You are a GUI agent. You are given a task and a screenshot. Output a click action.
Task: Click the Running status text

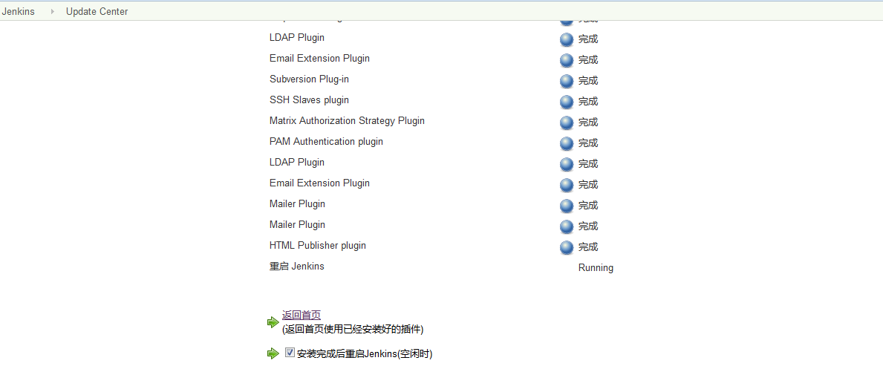pos(596,268)
